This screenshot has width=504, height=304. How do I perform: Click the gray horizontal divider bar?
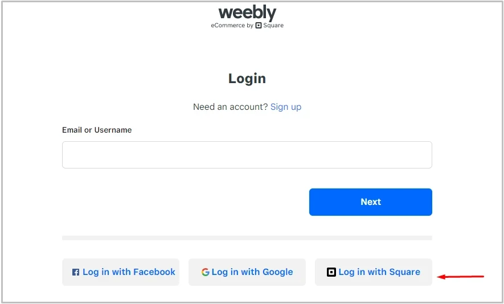(247, 238)
